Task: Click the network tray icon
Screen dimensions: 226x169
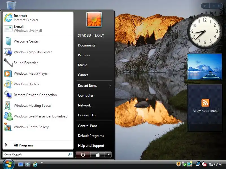Action: [x=198, y=164]
